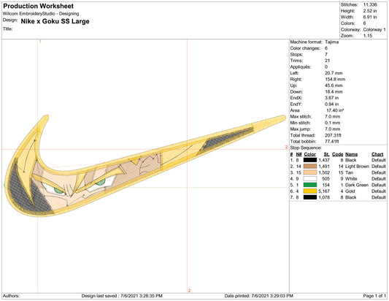Select the Min stitch value '0.1 mm'
Image resolution: width=389 pixels, height=301 pixels.
pos(332,123)
